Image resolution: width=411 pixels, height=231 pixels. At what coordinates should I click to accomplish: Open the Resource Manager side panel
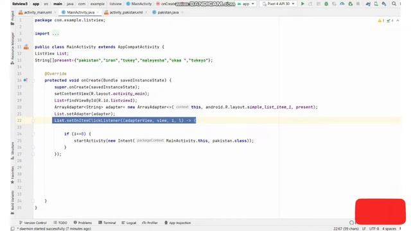[12, 49]
